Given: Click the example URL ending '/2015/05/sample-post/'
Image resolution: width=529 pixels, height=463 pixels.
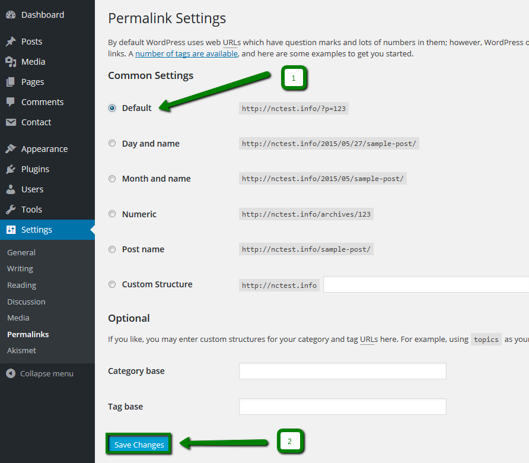Looking at the screenshot, I should pyautogui.click(x=323, y=179).
